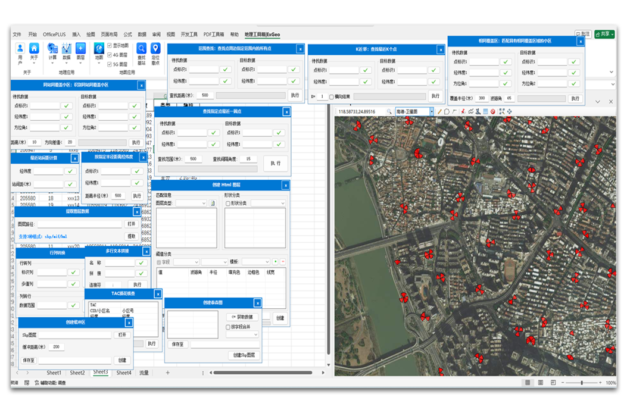Click the 图层路径 input field
This screenshot has height=413, width=627.
point(79,224)
